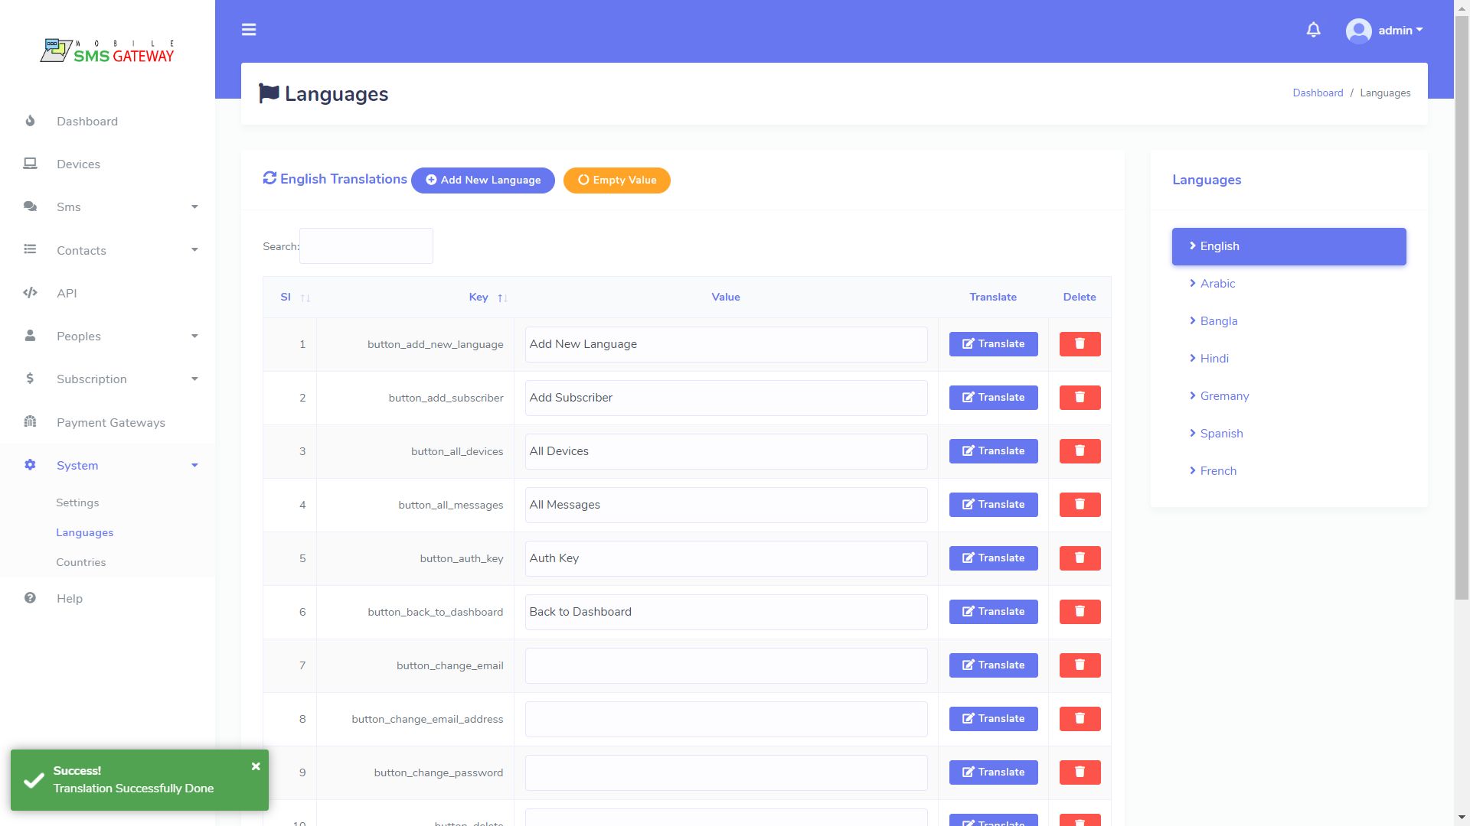Click the Help question mark icon
The width and height of the screenshot is (1470, 826).
pyautogui.click(x=30, y=598)
